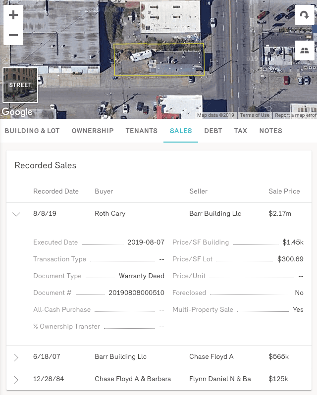Collapse the 8/8/19 sale record
This screenshot has height=395, width=317.
coord(16,214)
